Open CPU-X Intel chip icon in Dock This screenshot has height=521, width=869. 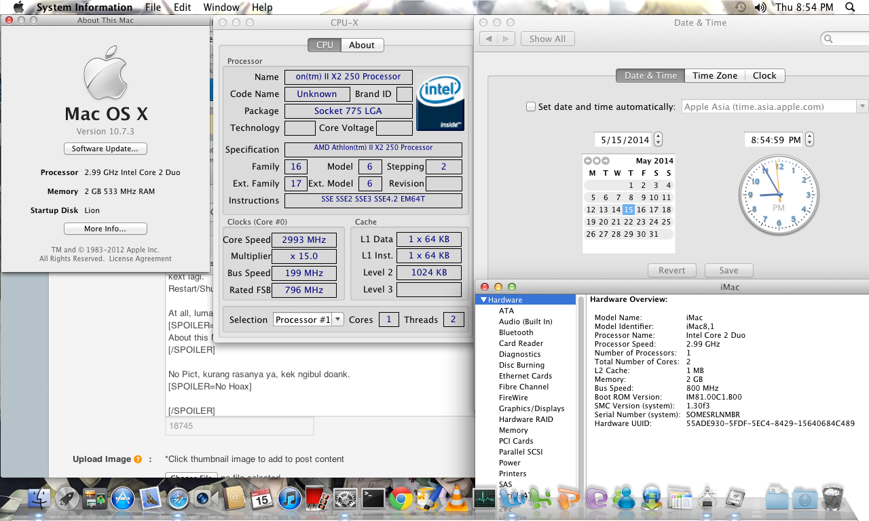[x=735, y=499]
